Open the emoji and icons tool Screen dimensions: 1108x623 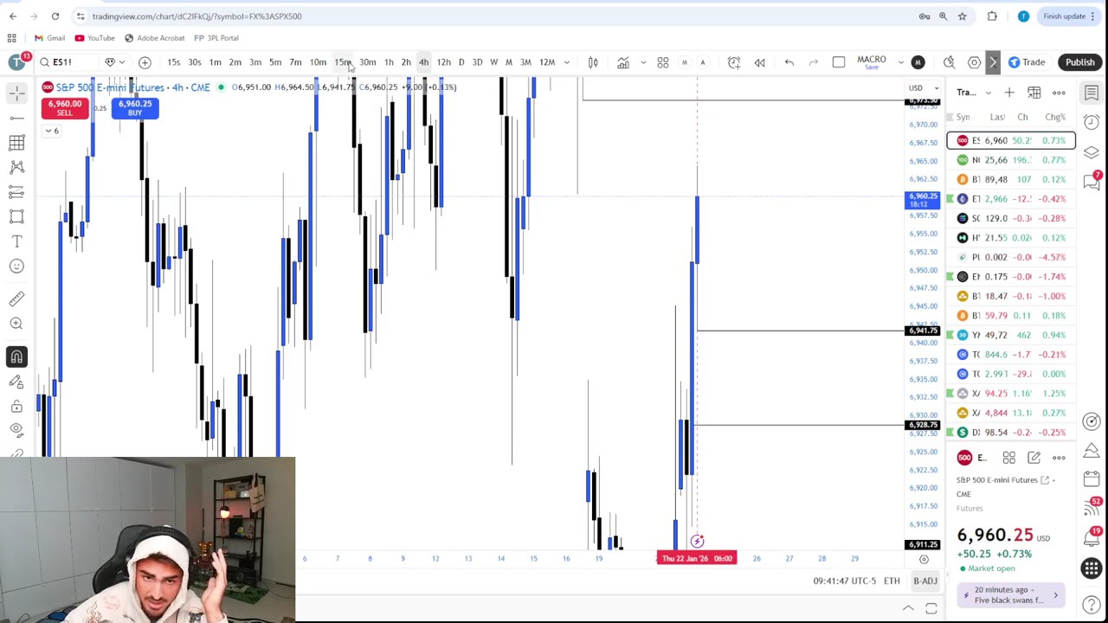coord(16,267)
